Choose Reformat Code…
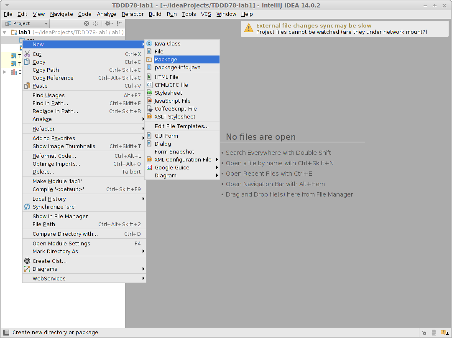 tap(84, 156)
